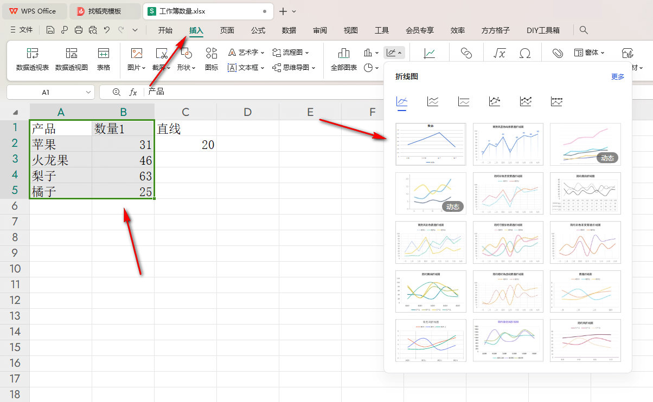Screen dimensions: 653x402
Task: Click cell containing 直线
Action: pos(185,129)
